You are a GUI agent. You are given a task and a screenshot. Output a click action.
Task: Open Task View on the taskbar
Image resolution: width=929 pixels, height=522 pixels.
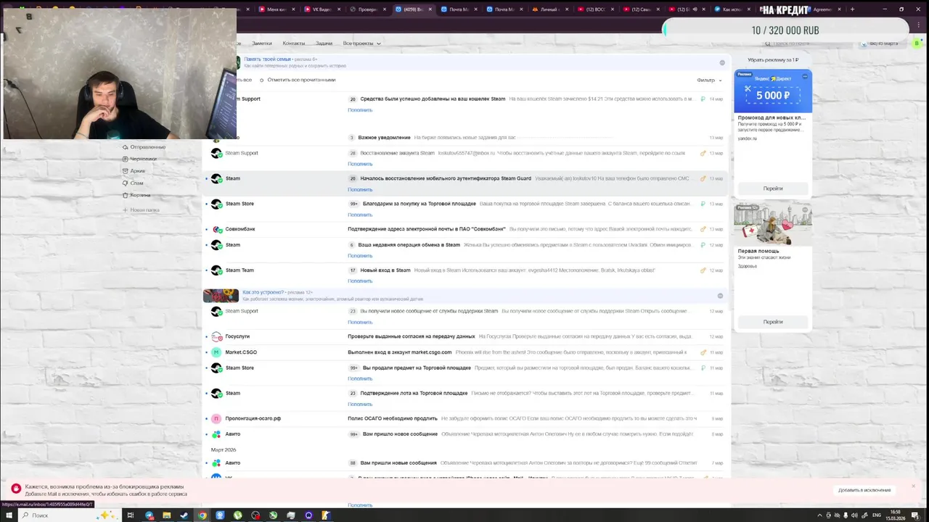pyautogui.click(x=131, y=515)
